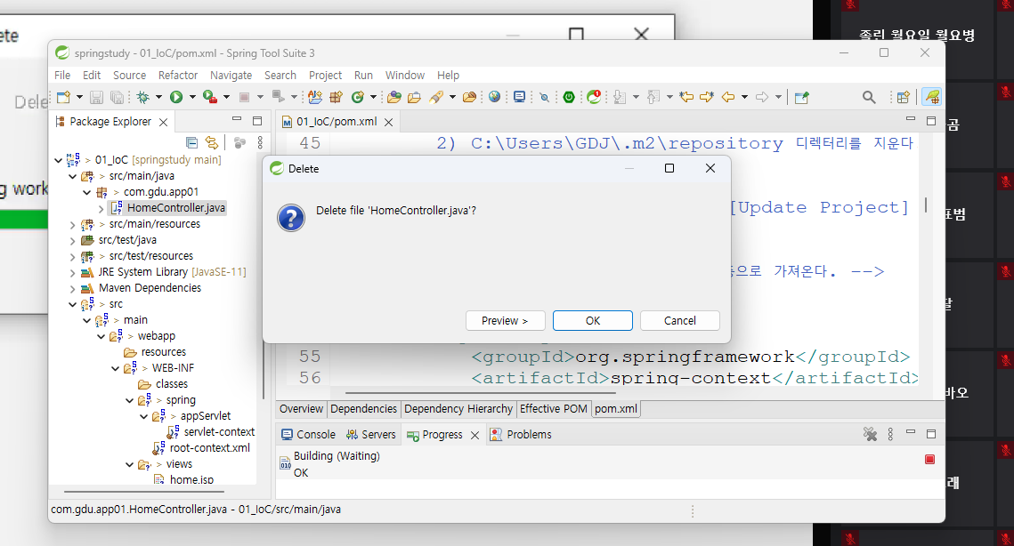Viewport: 1014px width, 546px height.
Task: Collapse the WEB-INF folder node
Action: 115,368
